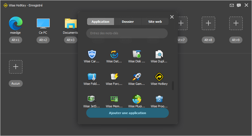This screenshot has height=136, width=252.
Task: Choose the Wise Plugin Manager icon
Action: point(137,99)
